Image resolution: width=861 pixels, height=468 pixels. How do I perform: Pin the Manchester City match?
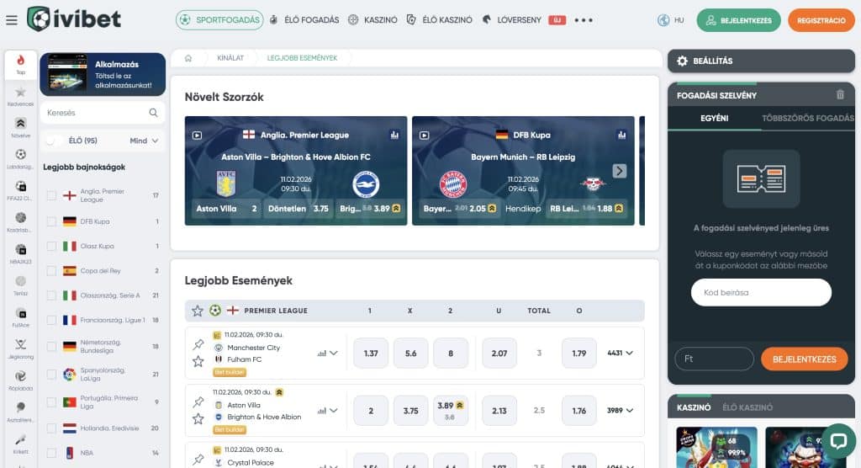(x=198, y=345)
